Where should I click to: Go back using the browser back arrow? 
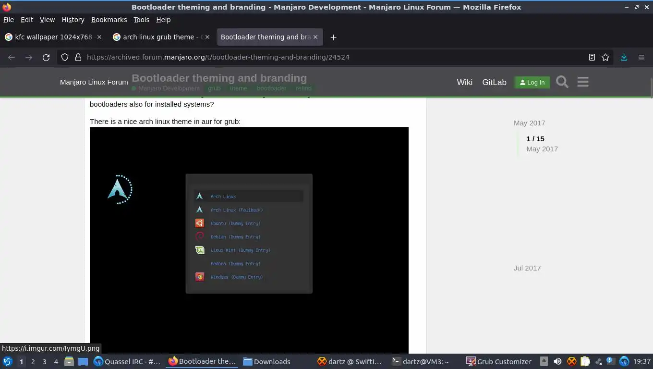click(12, 57)
